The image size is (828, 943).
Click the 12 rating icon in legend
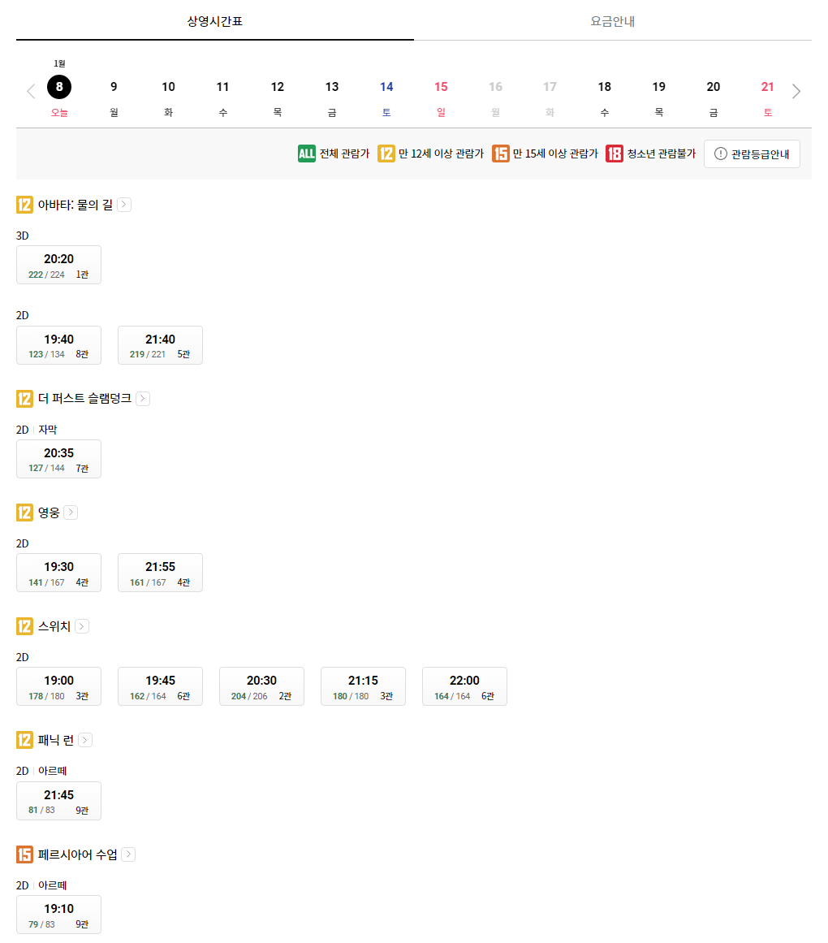click(x=386, y=154)
